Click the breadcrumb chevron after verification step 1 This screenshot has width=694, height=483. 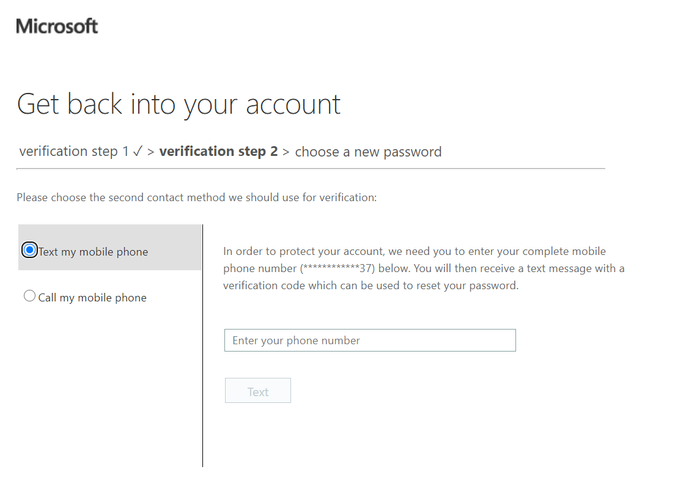[x=150, y=152]
